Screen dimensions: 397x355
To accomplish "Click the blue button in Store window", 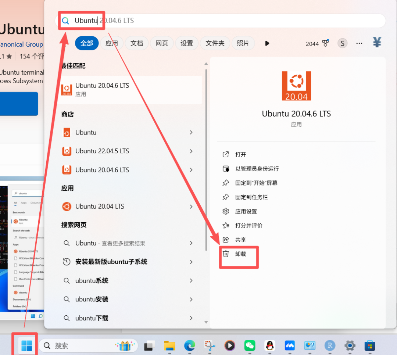I will (19, 104).
